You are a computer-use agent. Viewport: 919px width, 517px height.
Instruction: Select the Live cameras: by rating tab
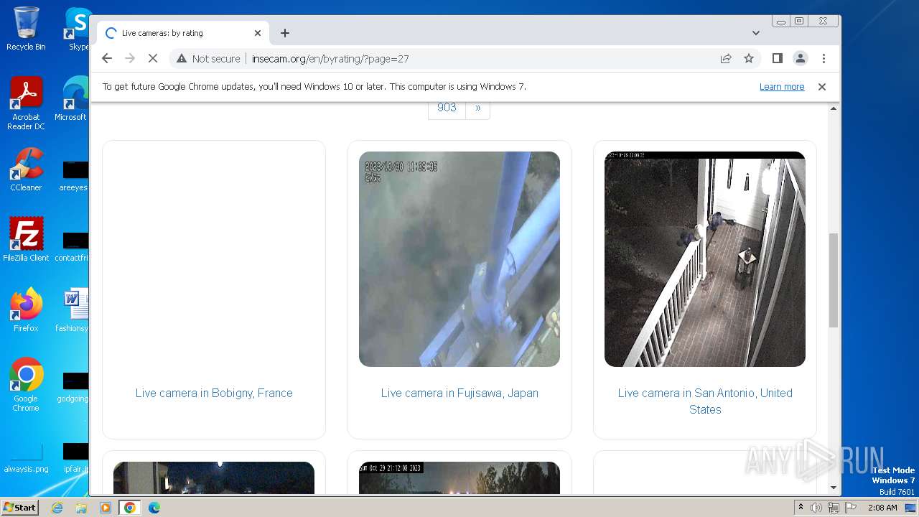[x=183, y=33]
